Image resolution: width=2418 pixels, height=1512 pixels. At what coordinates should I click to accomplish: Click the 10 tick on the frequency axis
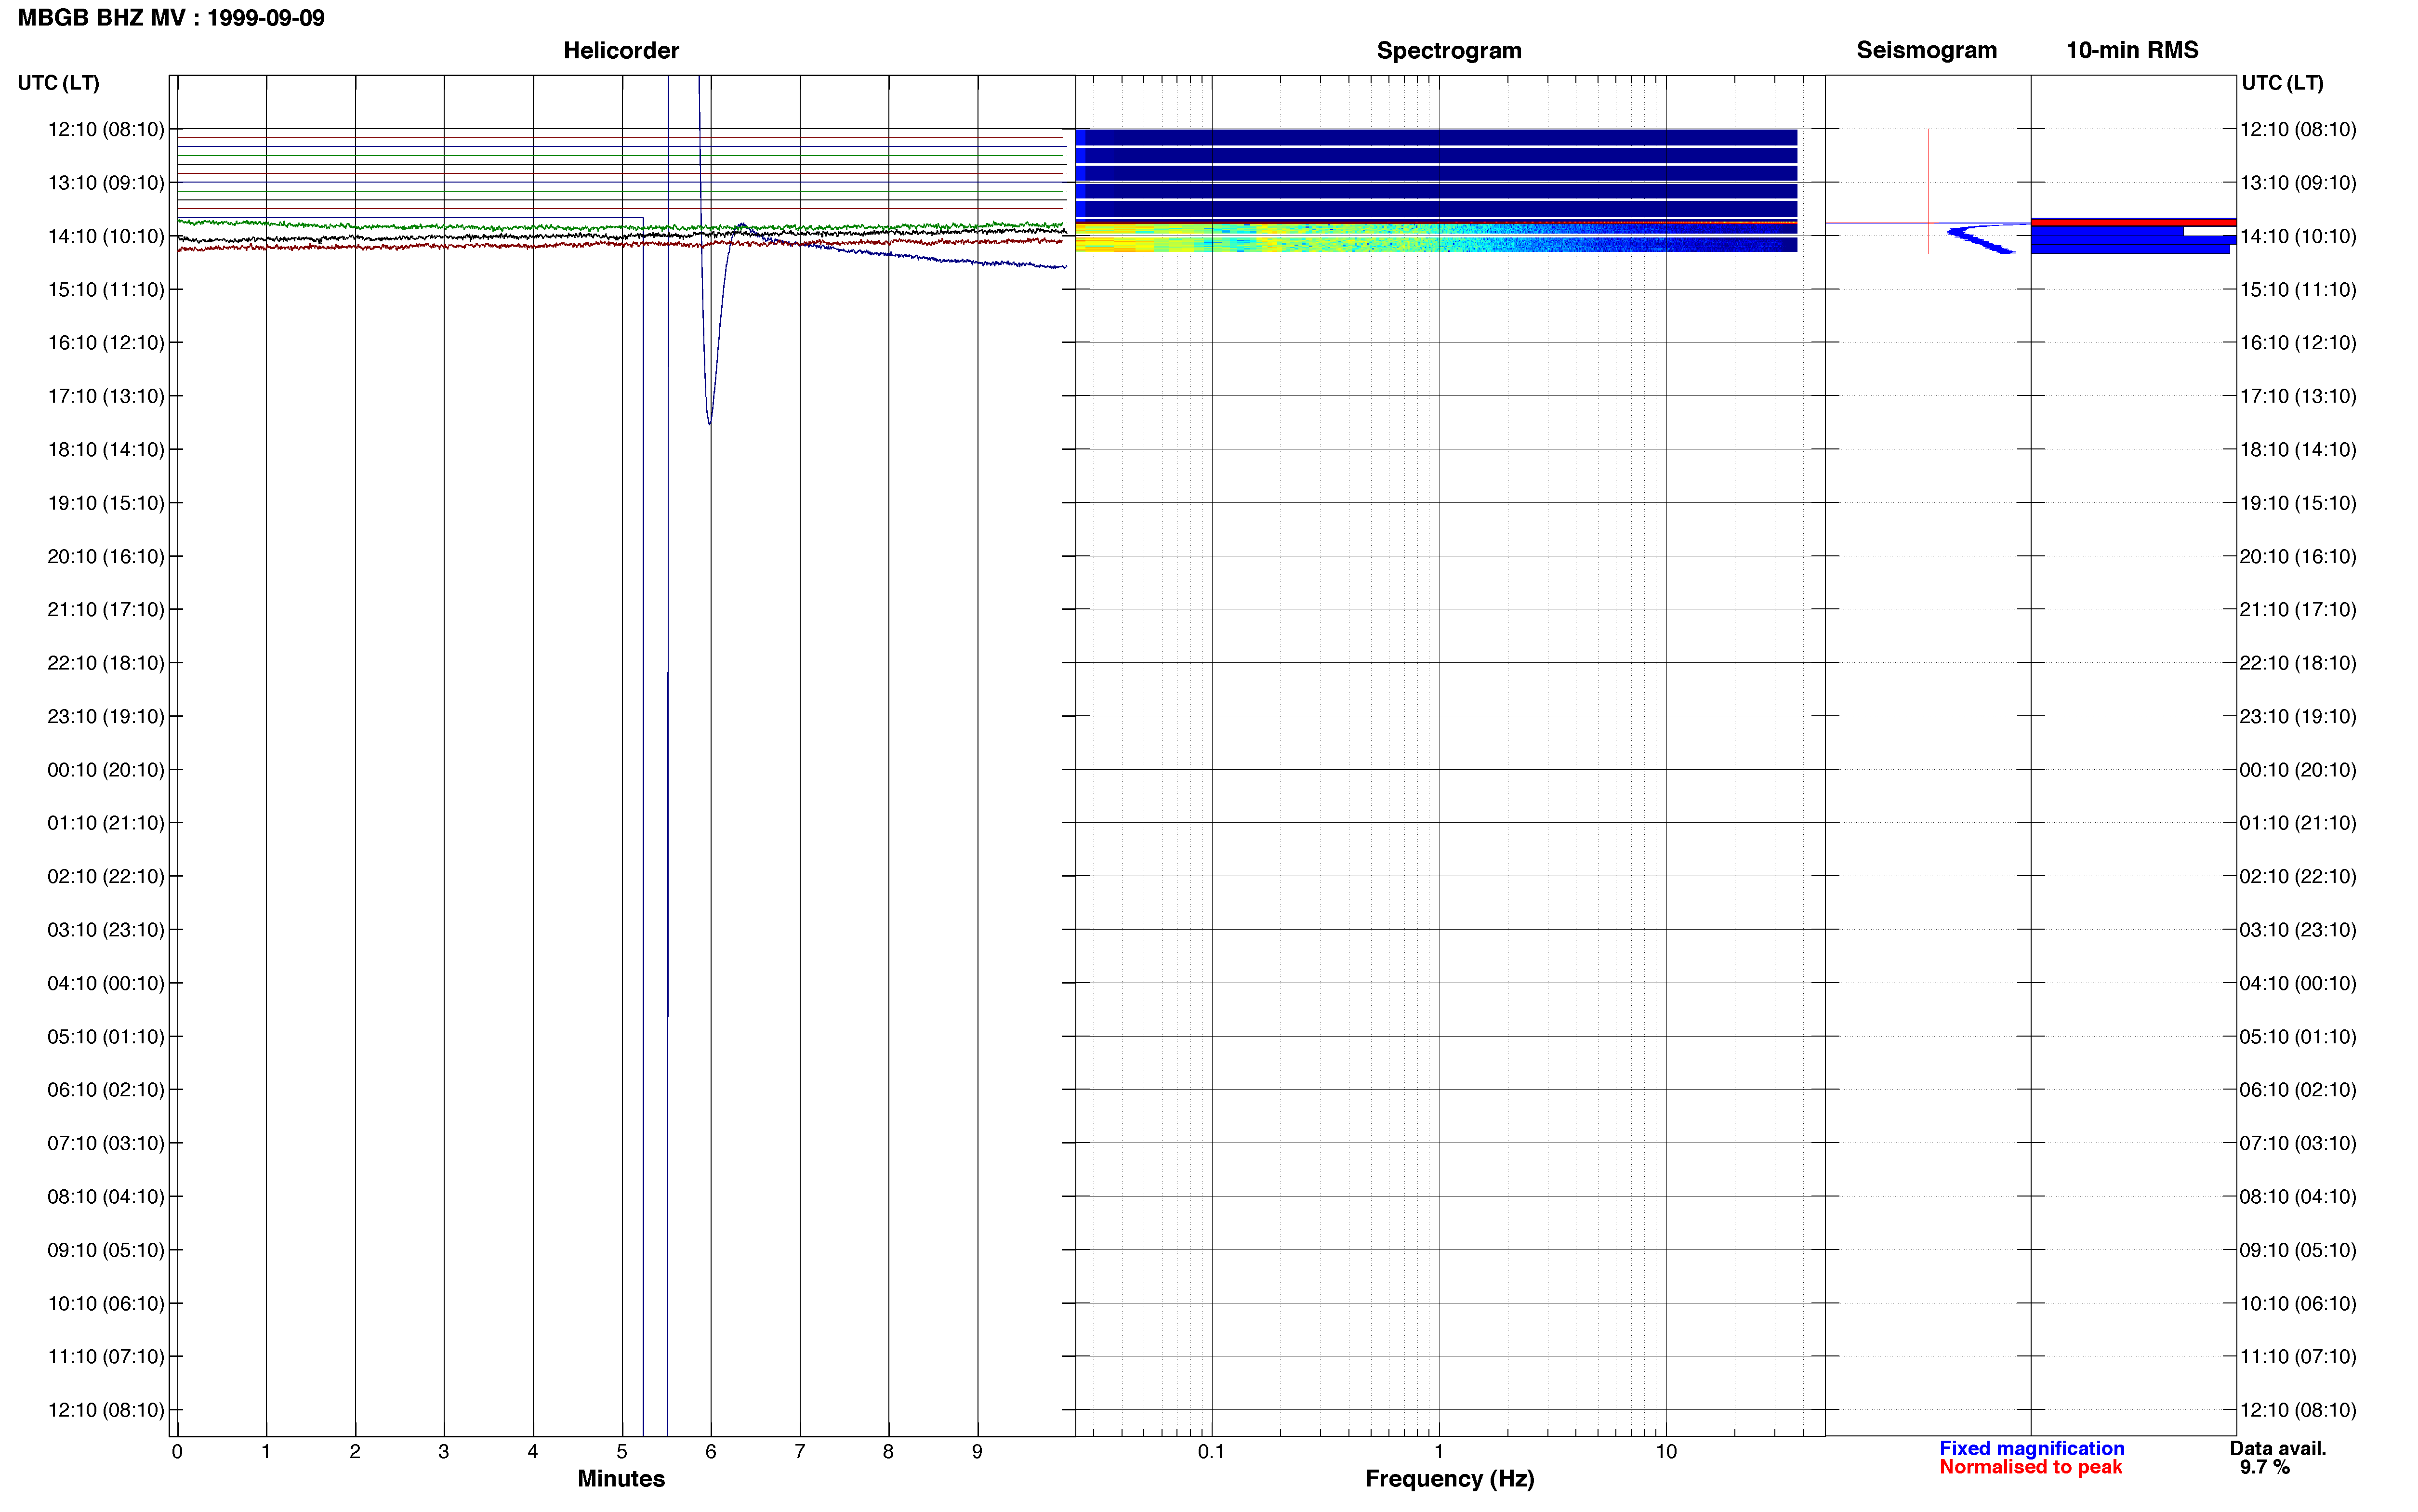tap(1666, 1451)
